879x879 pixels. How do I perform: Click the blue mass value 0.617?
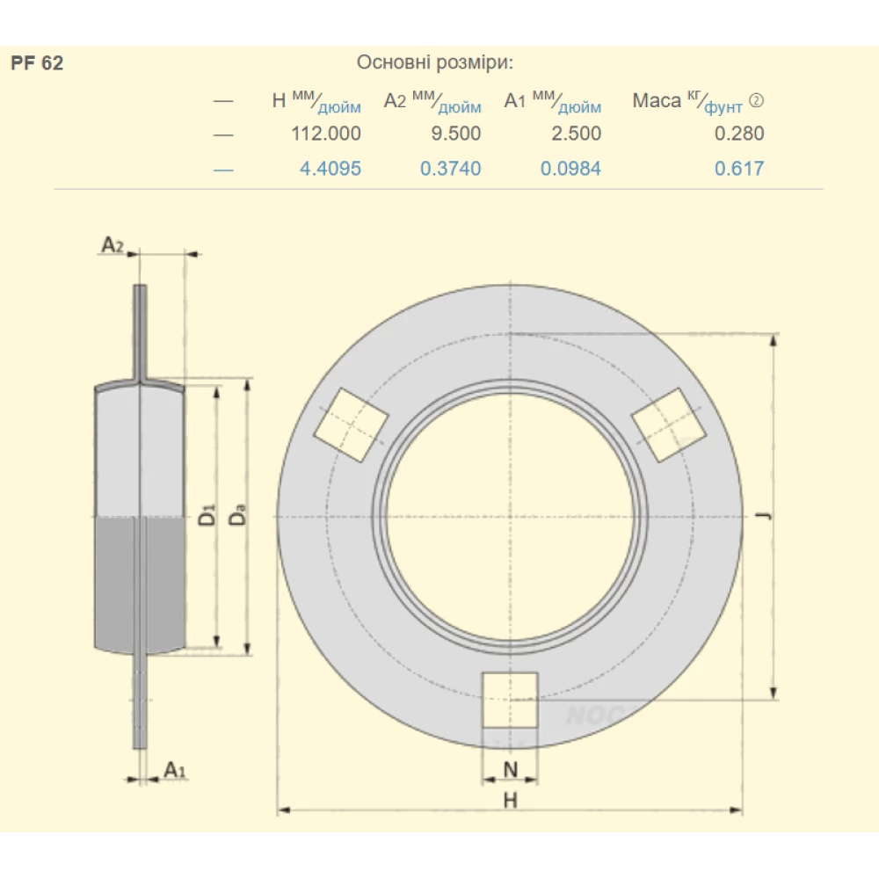739,168
